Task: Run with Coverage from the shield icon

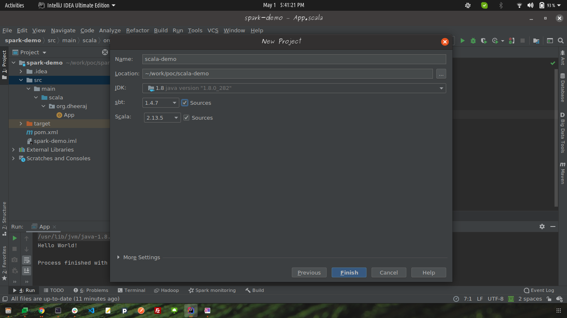Action: click(x=484, y=41)
